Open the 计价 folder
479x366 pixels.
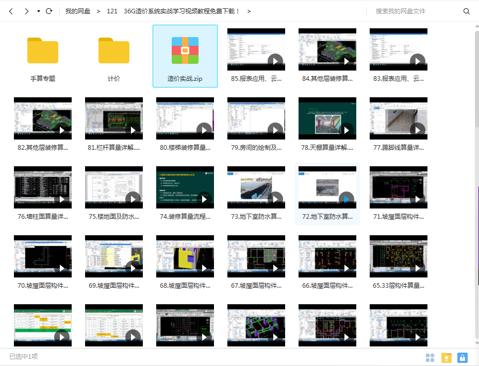point(114,50)
